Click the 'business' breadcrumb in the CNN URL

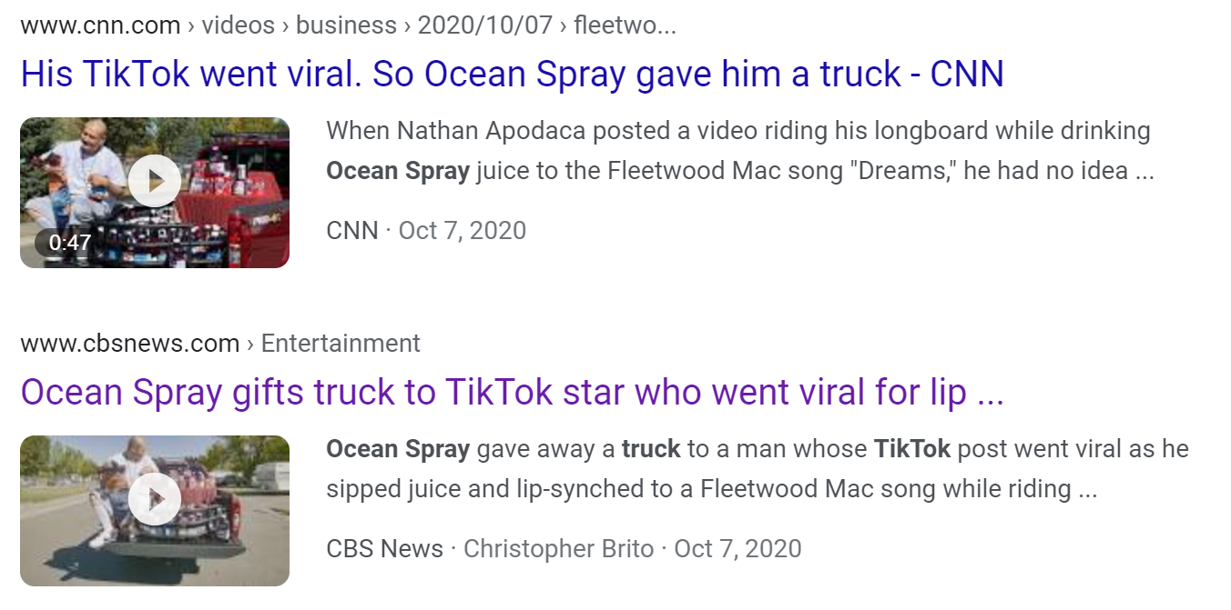pos(346,25)
